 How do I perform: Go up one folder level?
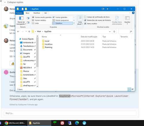29,32
